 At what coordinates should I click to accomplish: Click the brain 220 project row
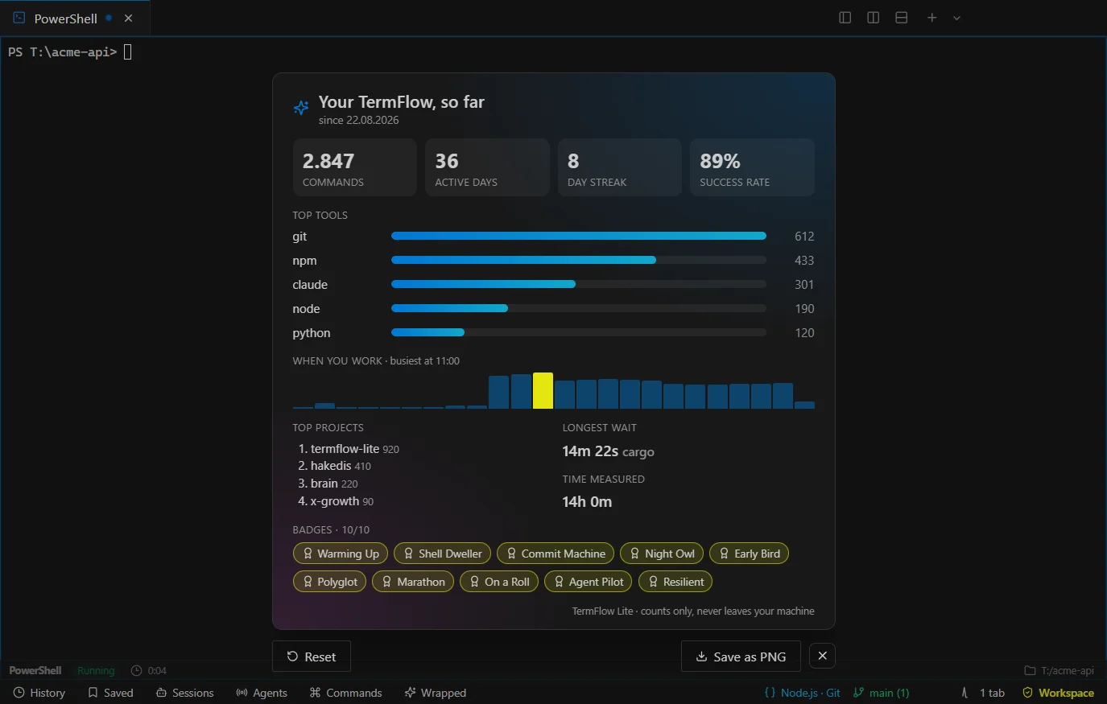coord(328,484)
